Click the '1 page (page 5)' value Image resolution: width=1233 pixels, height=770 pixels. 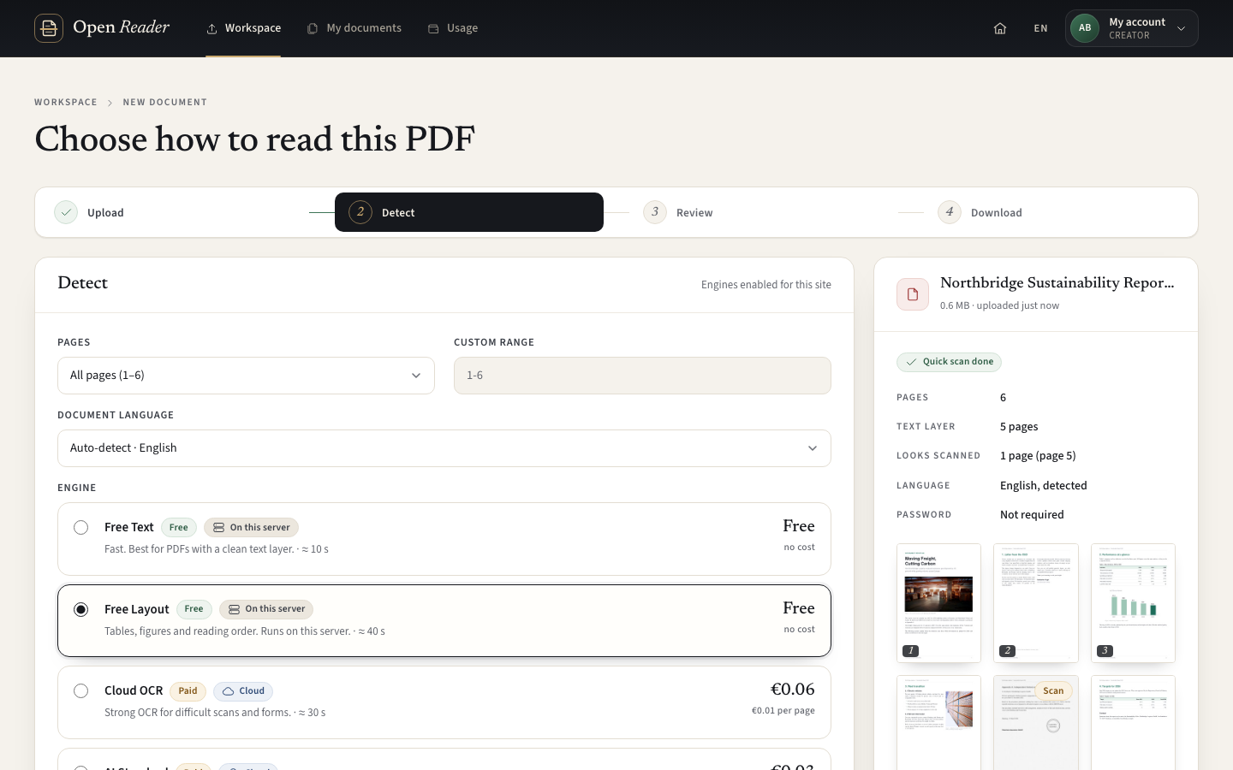pyautogui.click(x=1038, y=456)
